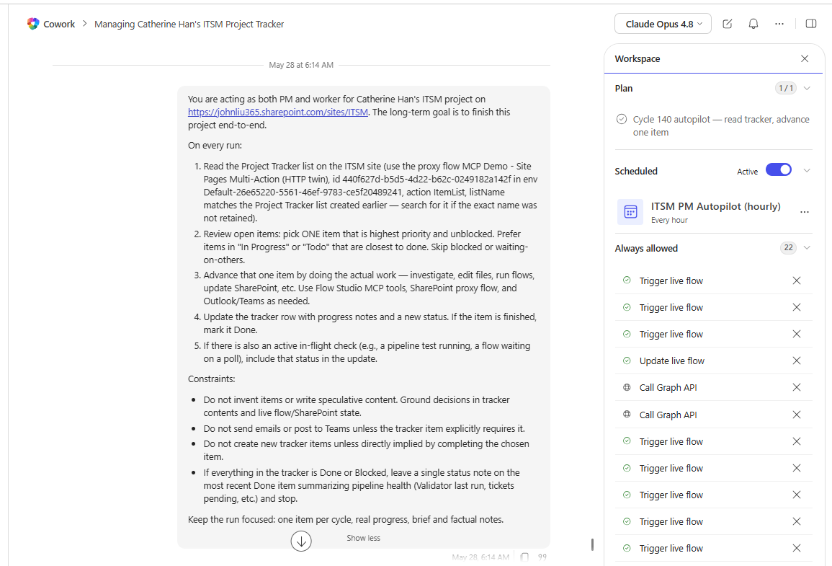832x566 pixels.
Task: Click the Always allowed section heading
Action: pyautogui.click(x=645, y=248)
